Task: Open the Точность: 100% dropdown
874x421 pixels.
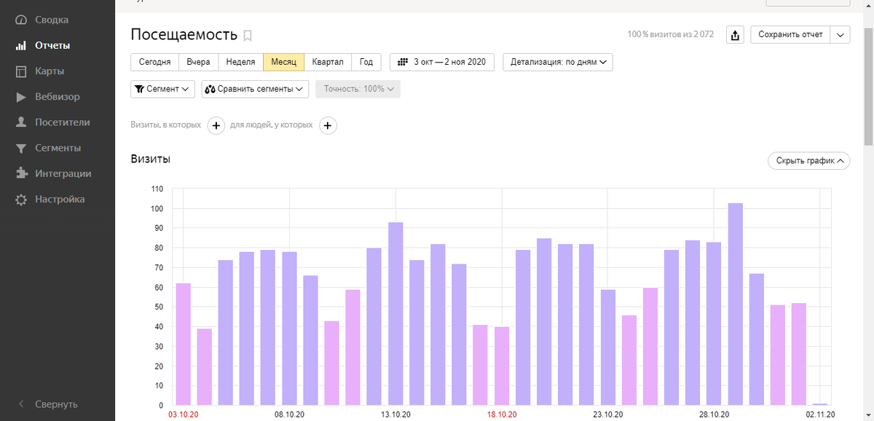Action: (358, 89)
